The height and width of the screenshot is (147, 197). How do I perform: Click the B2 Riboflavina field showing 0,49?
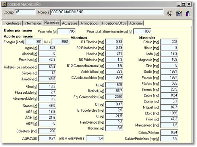pos(114,48)
